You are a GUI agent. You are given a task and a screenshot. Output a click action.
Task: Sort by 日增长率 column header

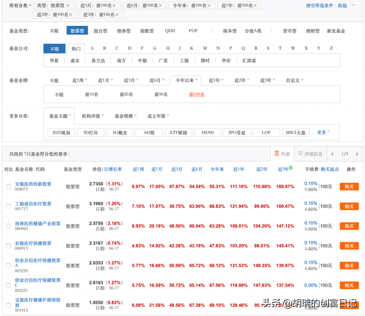coord(113,169)
